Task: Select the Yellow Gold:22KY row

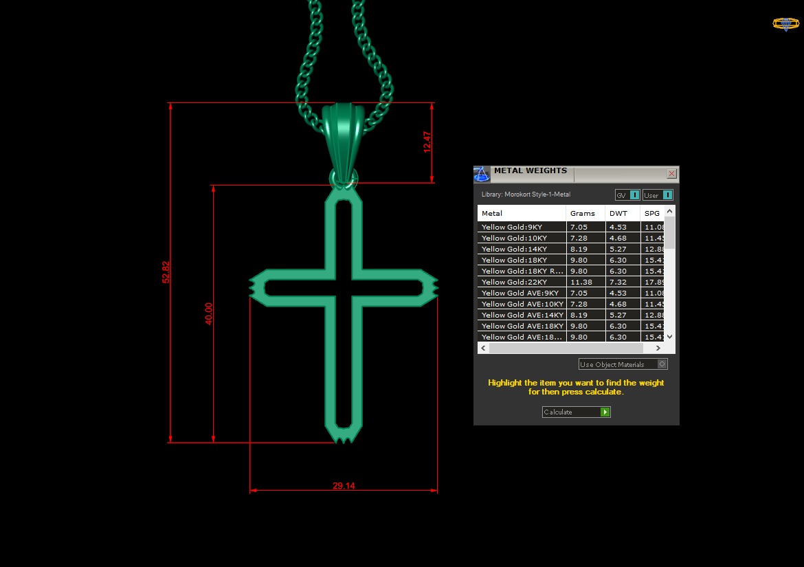Action: (570, 282)
